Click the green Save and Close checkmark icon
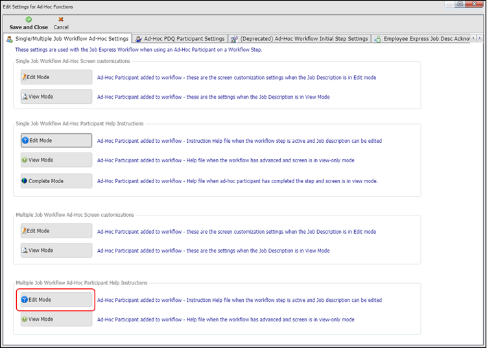The height and width of the screenshot is (348, 487). point(29,19)
